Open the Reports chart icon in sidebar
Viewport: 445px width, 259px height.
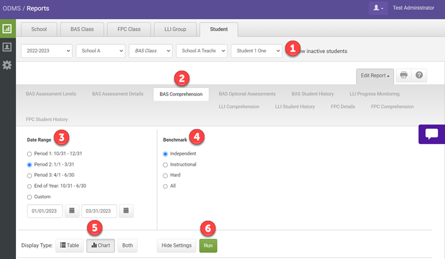(x=7, y=29)
